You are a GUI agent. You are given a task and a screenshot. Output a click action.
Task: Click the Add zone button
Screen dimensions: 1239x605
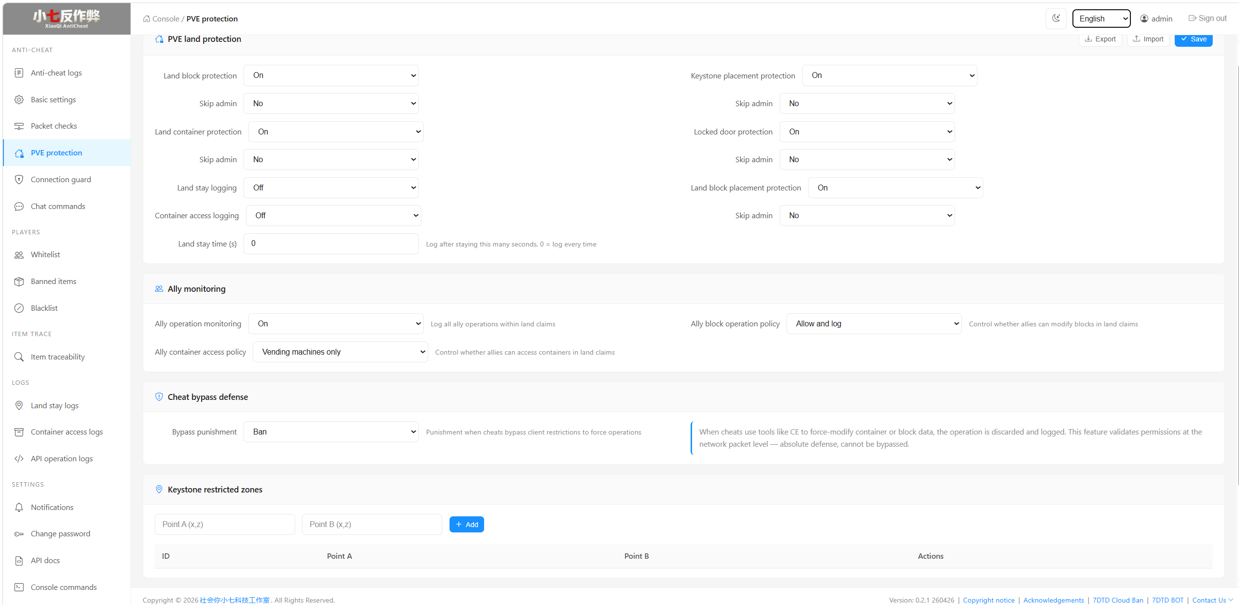[466, 525]
